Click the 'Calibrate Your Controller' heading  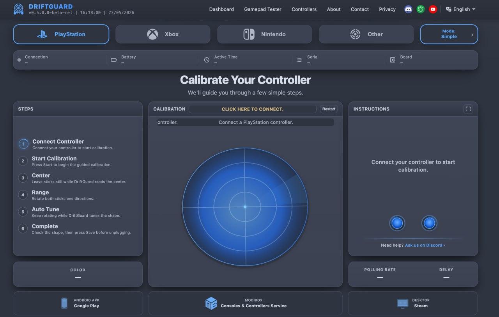(246, 80)
